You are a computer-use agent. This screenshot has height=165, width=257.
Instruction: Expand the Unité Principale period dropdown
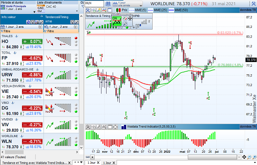[x=34, y=12]
